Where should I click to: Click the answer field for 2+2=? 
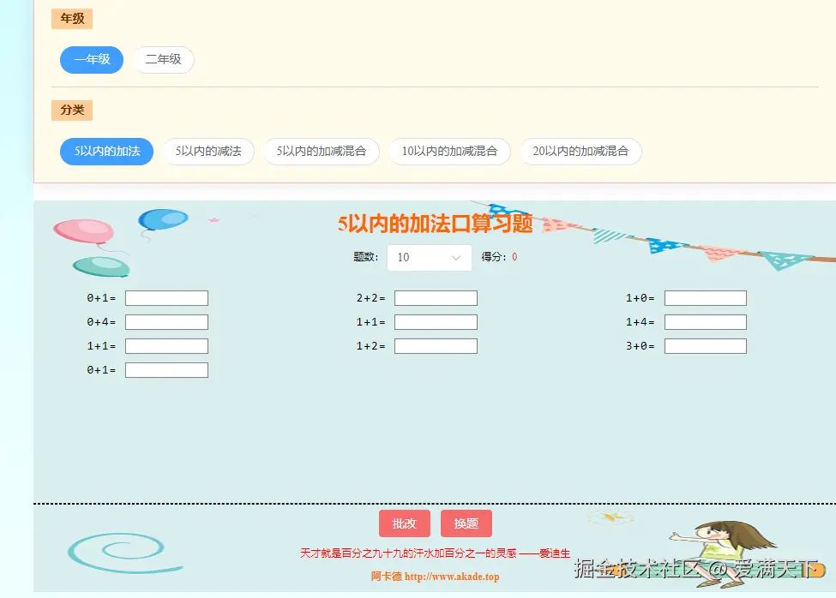[436, 297]
